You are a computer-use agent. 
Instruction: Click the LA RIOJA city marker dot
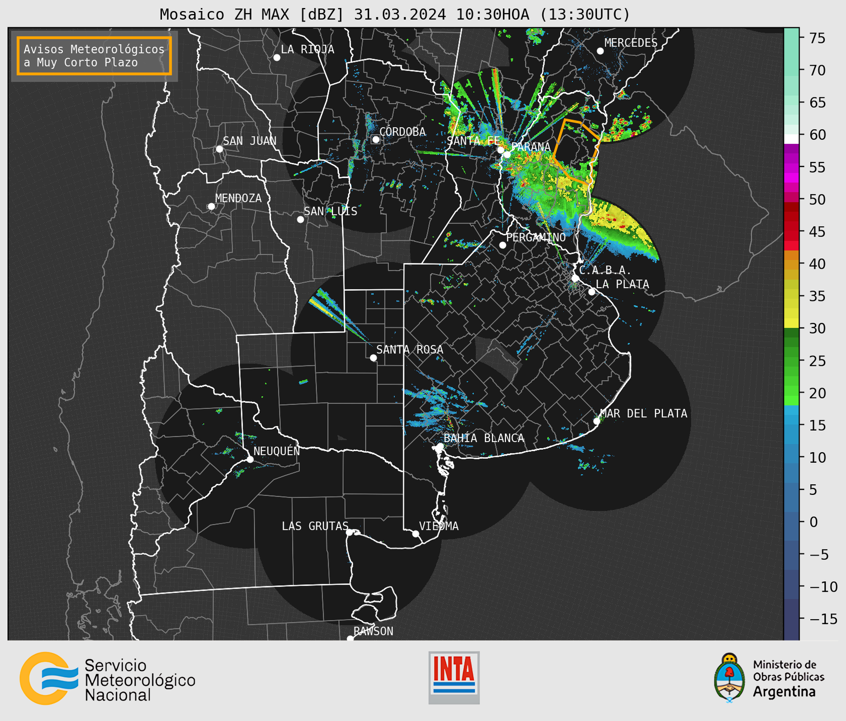(x=277, y=58)
